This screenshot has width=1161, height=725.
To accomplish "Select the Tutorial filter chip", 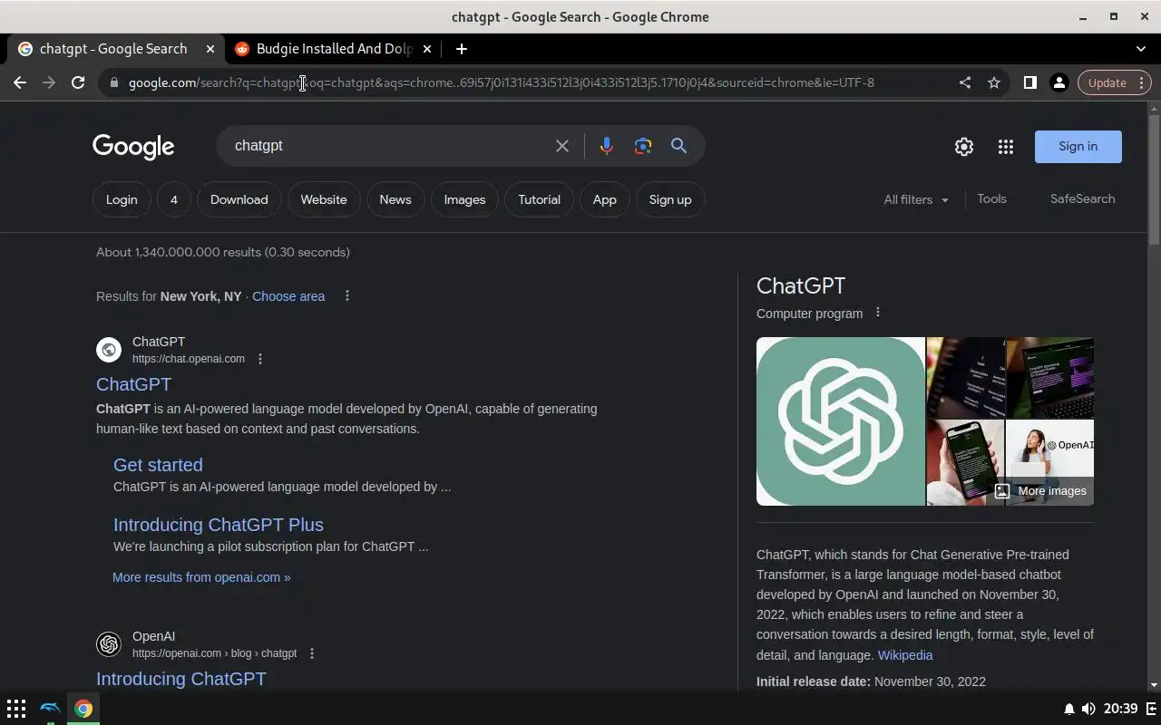I will click(540, 199).
